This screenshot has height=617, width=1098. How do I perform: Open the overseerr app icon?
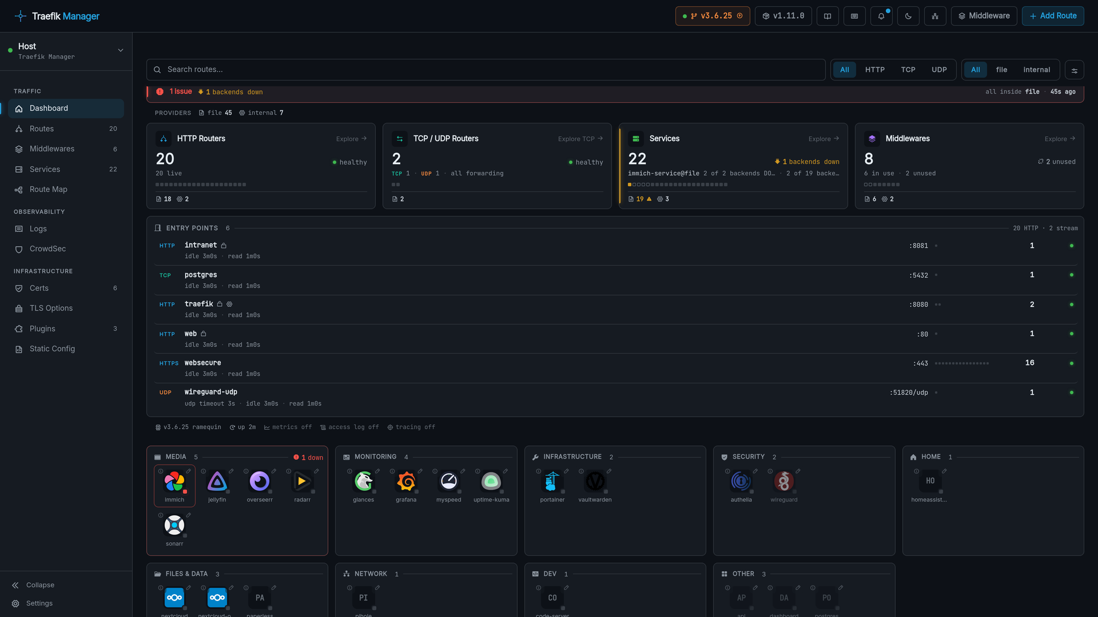click(x=260, y=482)
